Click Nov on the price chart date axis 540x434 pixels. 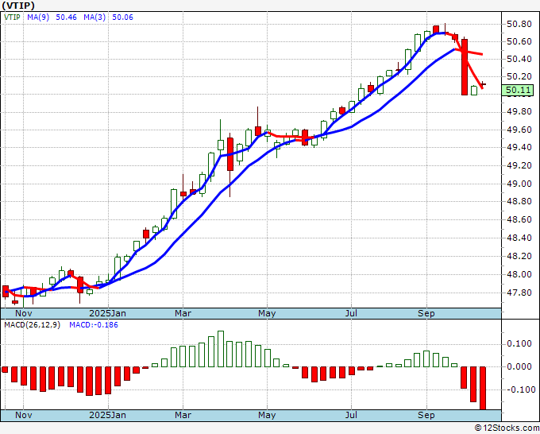(x=24, y=313)
